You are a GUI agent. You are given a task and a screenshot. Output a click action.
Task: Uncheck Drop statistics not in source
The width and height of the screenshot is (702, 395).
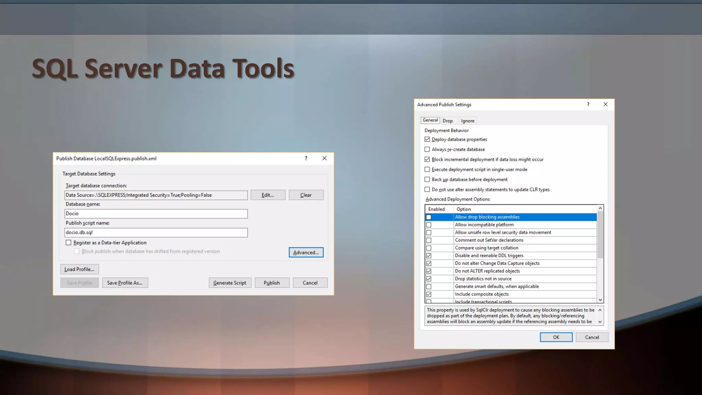pos(429,279)
